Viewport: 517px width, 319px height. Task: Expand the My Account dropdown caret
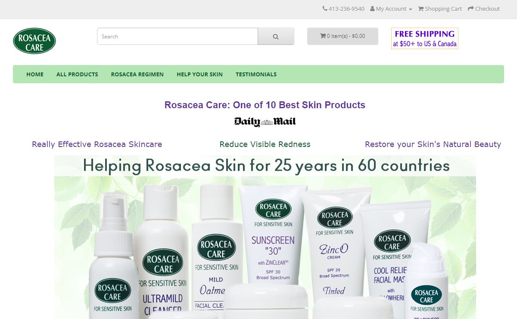(411, 9)
